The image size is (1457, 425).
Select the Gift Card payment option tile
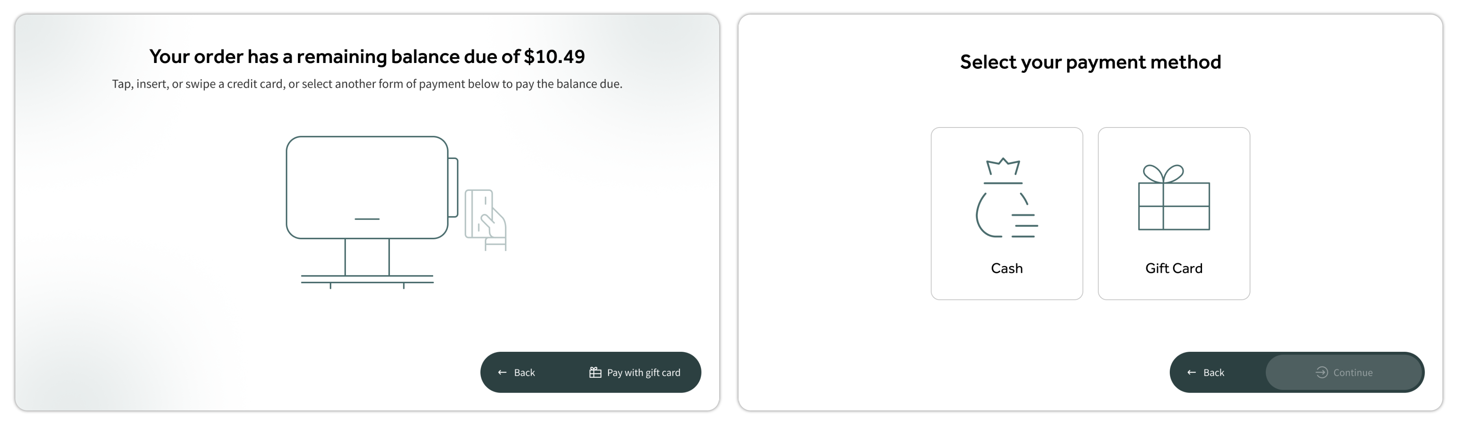tap(1174, 213)
